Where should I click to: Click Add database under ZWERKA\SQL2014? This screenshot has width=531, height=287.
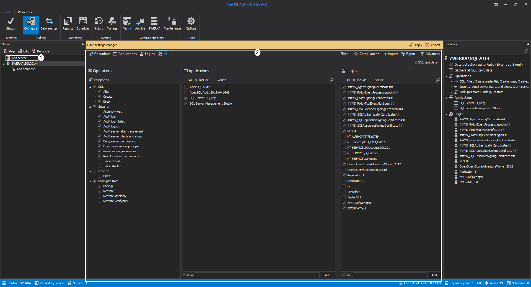point(23,69)
